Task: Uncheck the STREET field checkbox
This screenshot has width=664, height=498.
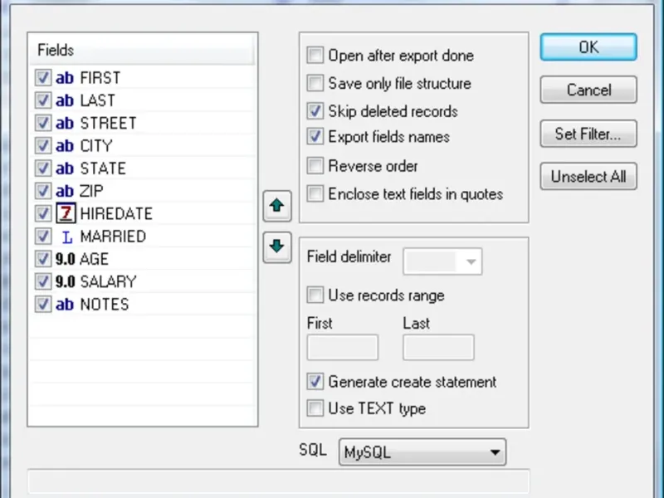Action: (x=43, y=123)
